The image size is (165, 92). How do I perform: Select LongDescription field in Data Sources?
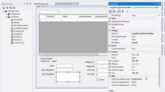[x=21, y=28]
